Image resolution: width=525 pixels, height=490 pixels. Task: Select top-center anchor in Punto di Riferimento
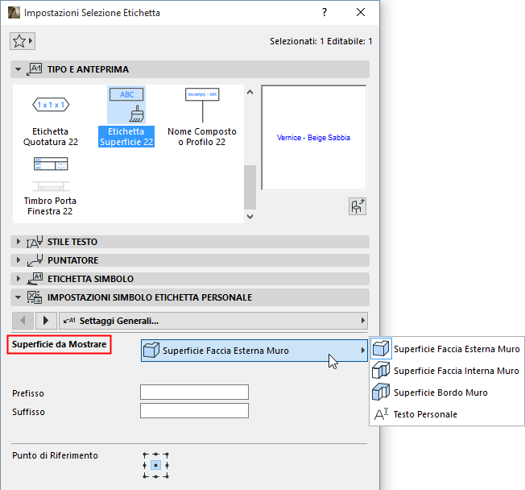point(155,455)
